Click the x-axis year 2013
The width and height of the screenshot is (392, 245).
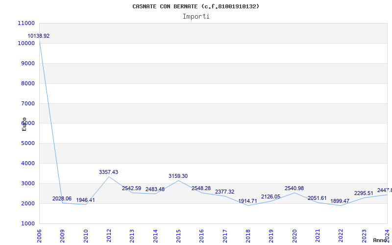pos(132,236)
